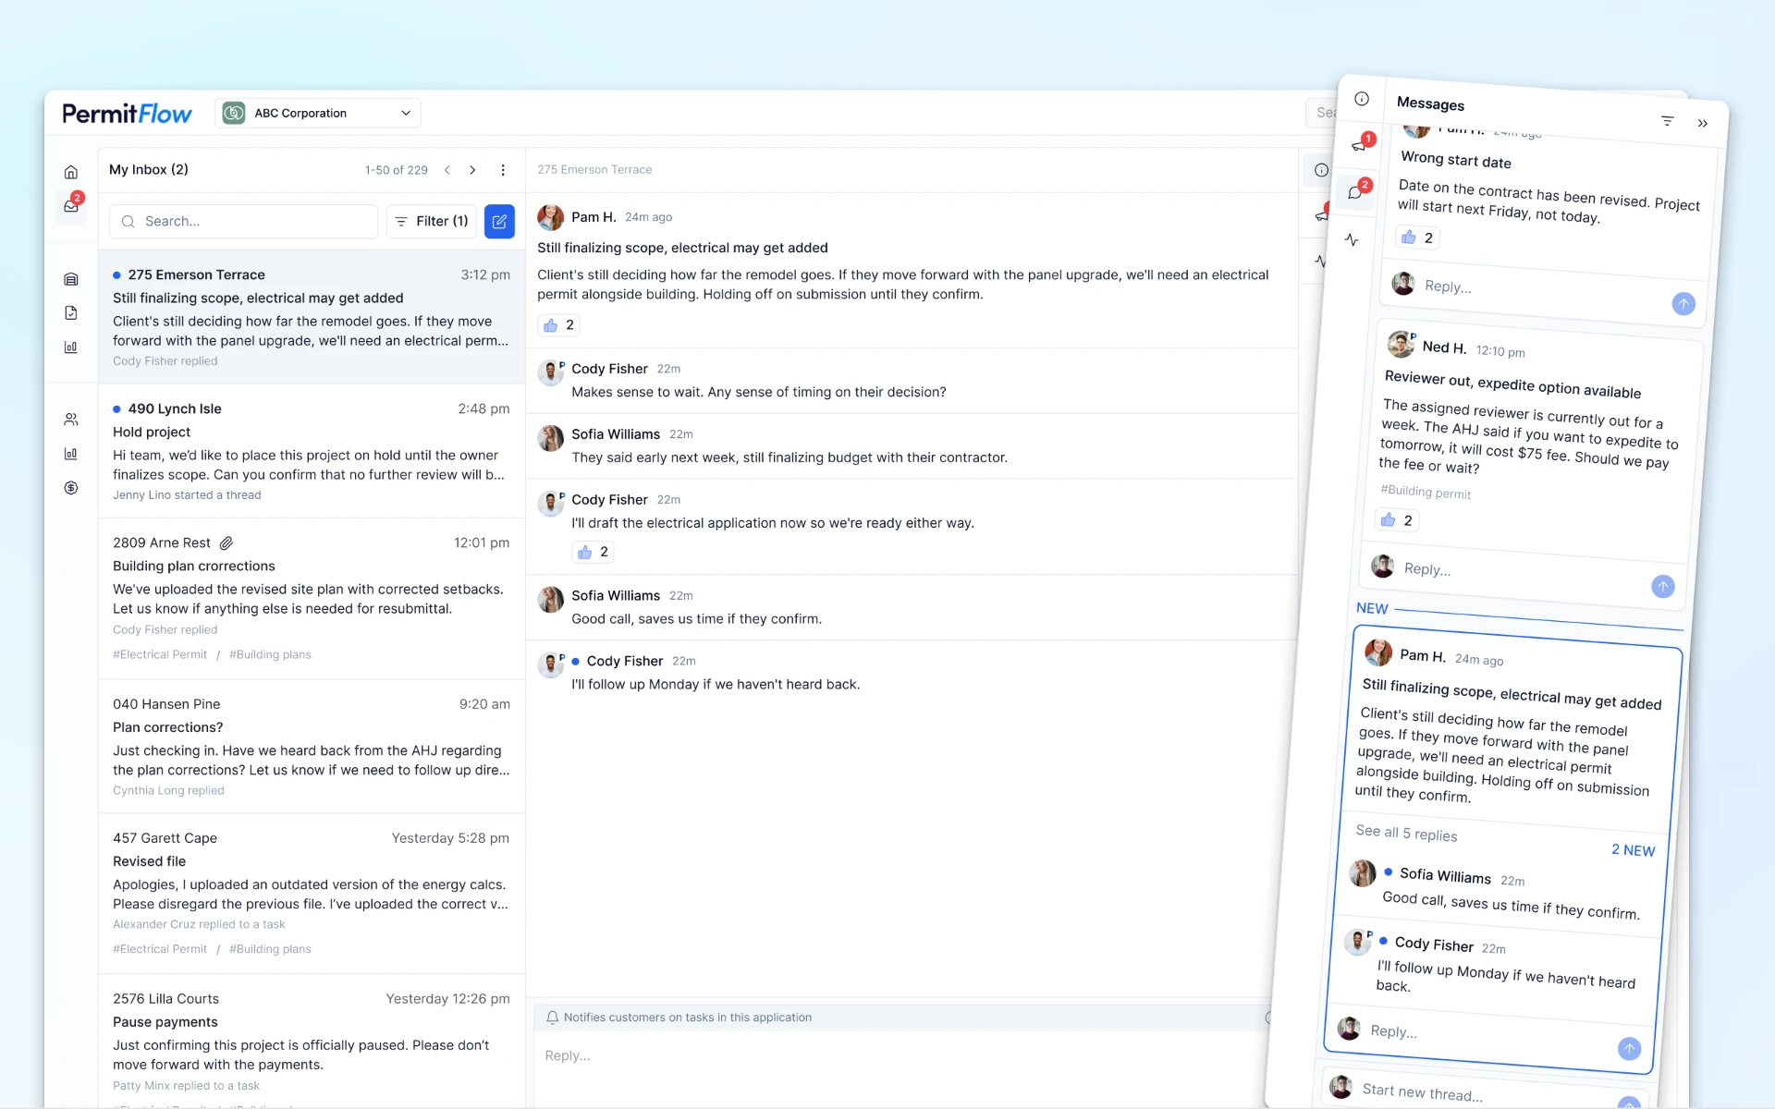Open the wallet icon in left sidebar
The image size is (1775, 1109).
71,279
